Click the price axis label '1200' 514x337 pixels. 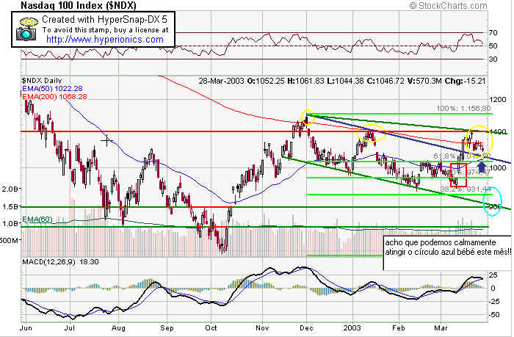497,100
